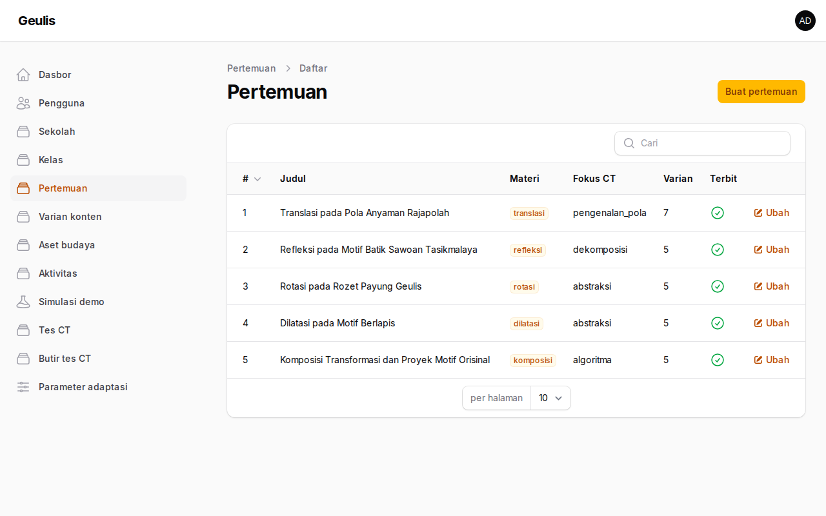Go to Dasbor menu item
Image resolution: width=826 pixels, height=516 pixels.
tap(98, 75)
